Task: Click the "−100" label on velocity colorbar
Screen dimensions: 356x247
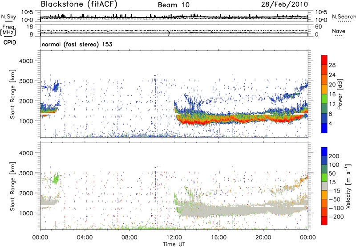Action: click(x=336, y=208)
